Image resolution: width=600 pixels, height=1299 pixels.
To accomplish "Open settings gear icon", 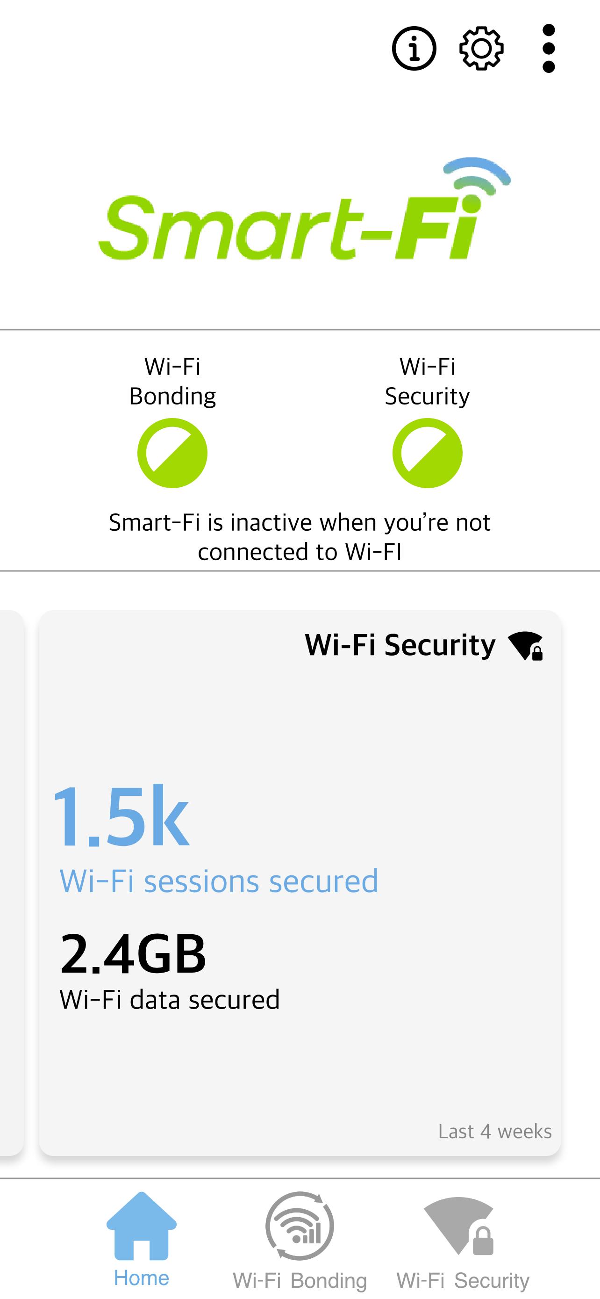I will [x=482, y=49].
